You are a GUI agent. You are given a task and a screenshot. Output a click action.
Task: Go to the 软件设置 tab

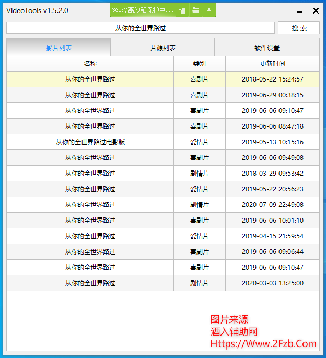tap(266, 48)
